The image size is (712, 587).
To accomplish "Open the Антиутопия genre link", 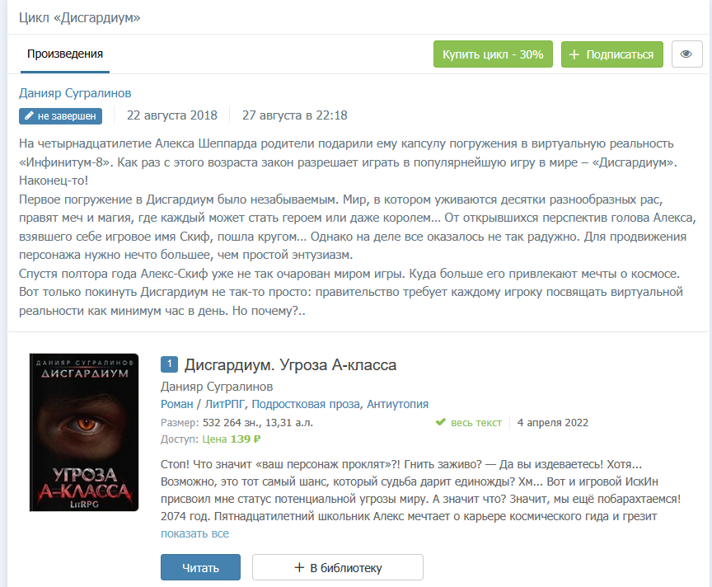I will point(397,404).
